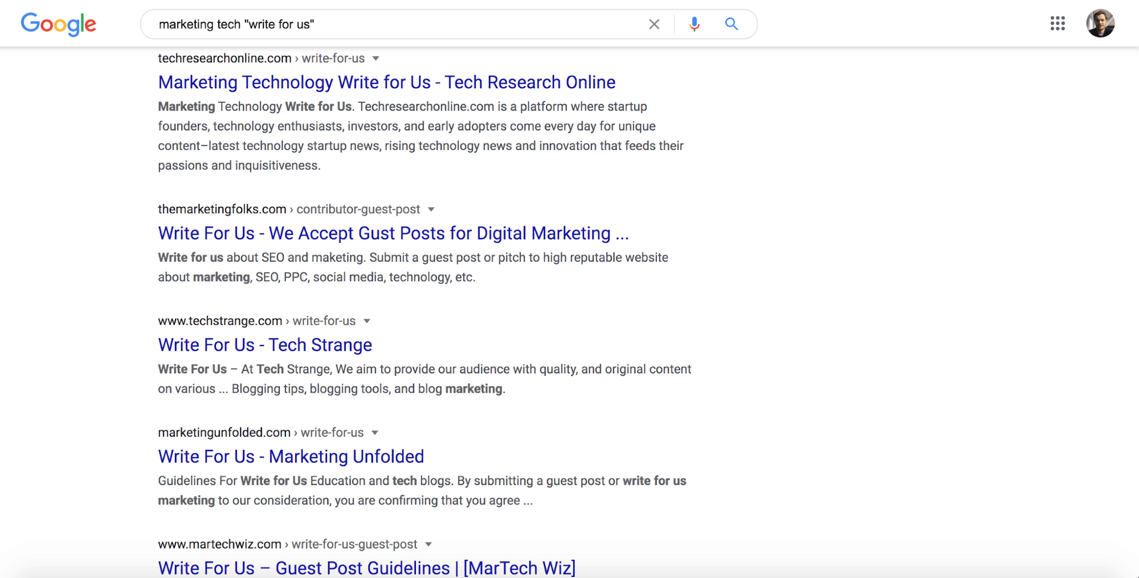Click the marketingunfolded.com breadcrumb URL
The height and width of the screenshot is (578, 1139).
[x=260, y=433]
